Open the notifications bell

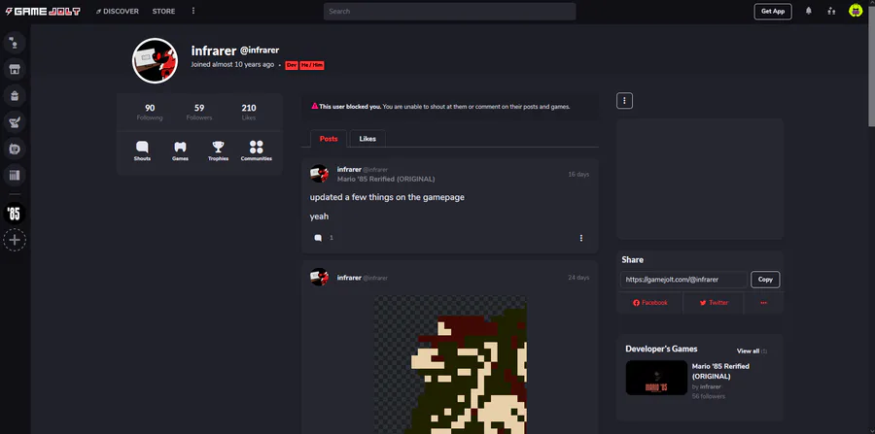click(x=809, y=11)
